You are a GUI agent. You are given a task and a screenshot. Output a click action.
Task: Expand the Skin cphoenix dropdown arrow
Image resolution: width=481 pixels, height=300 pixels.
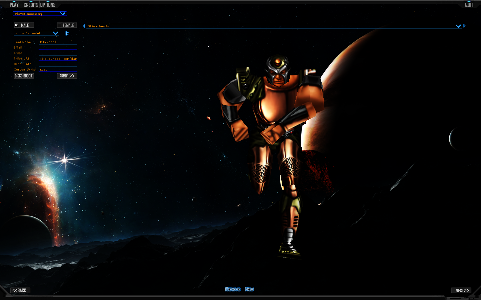[x=458, y=26]
